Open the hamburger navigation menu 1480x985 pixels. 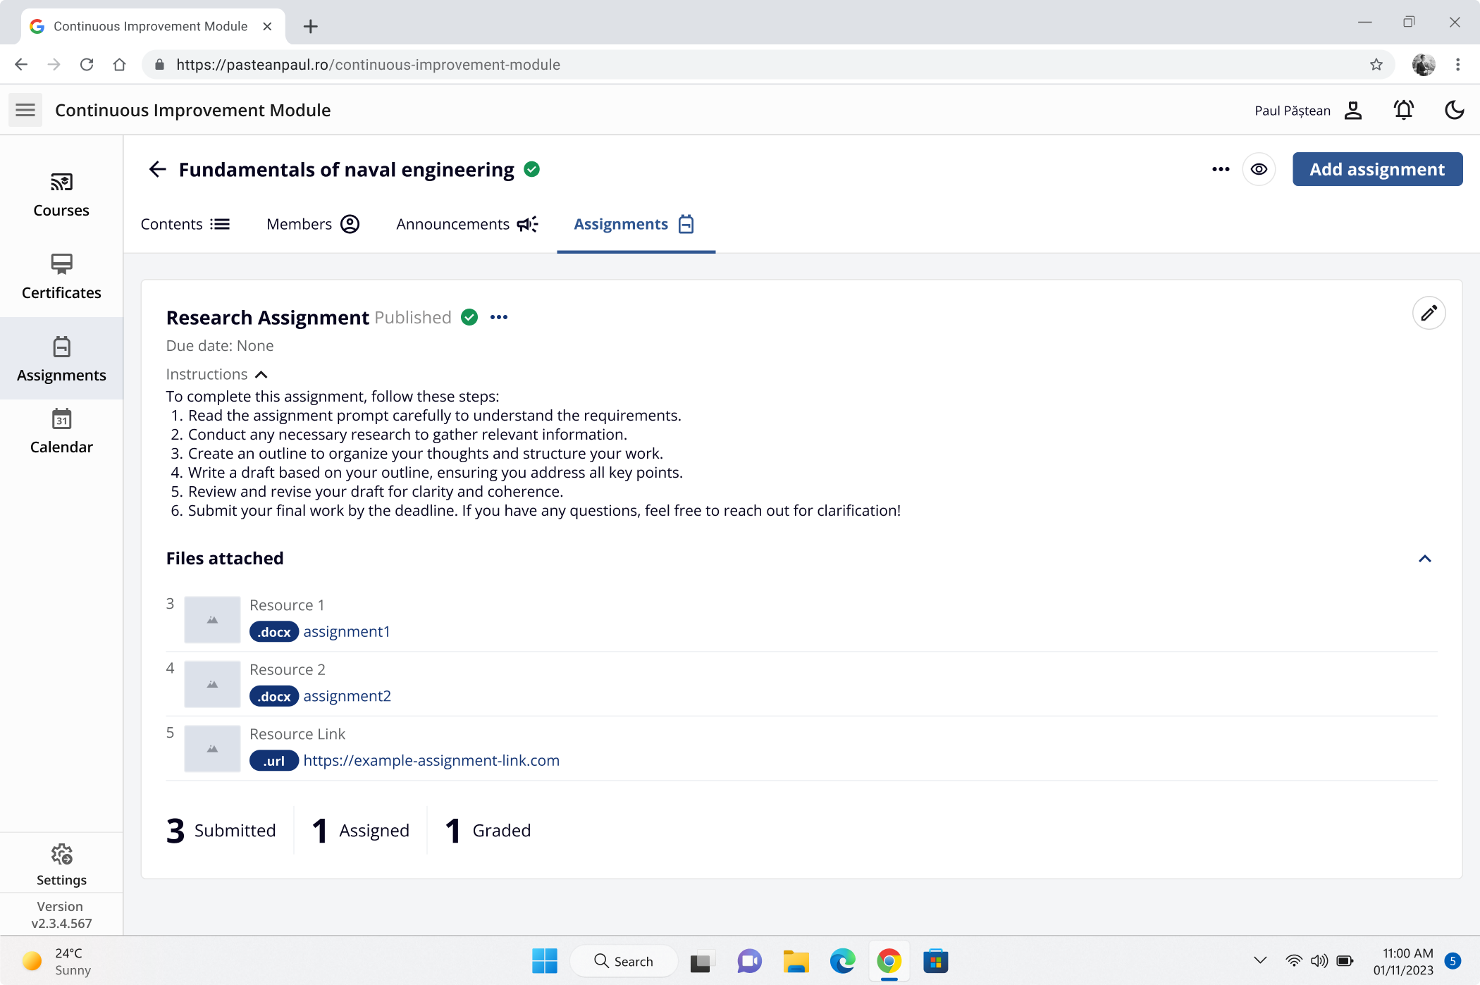pos(25,110)
